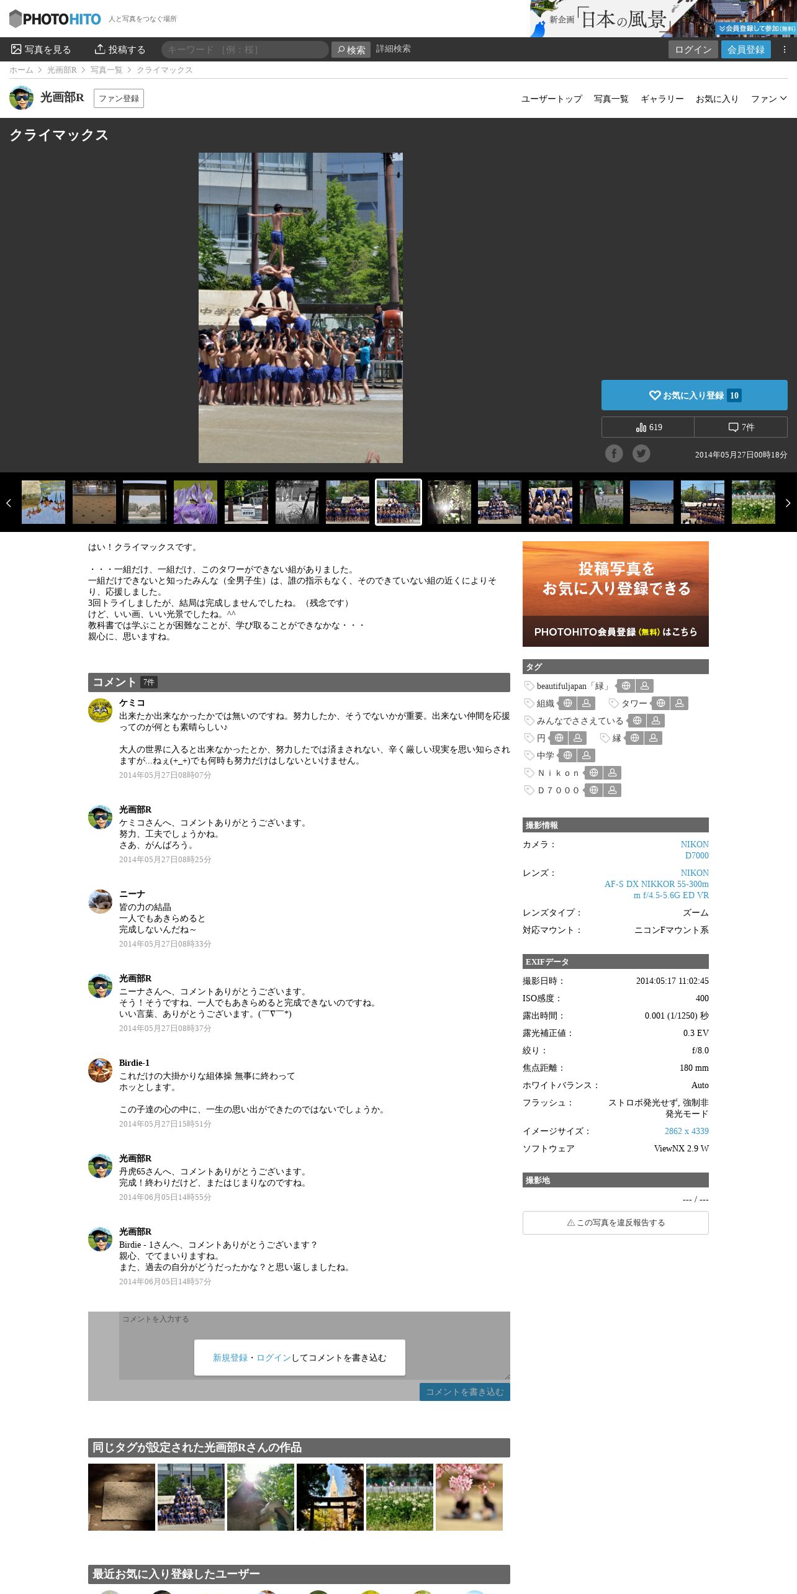
Task: Show previous thumbnails with the left arrow
Action: (8, 503)
